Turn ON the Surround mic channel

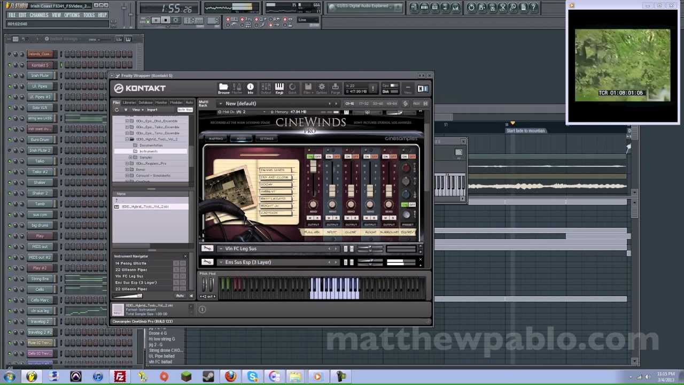click(x=385, y=156)
